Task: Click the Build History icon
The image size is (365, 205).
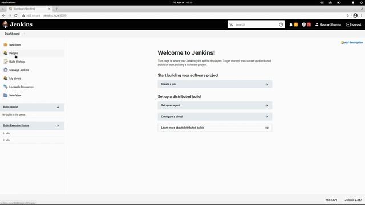Action: point(6,61)
